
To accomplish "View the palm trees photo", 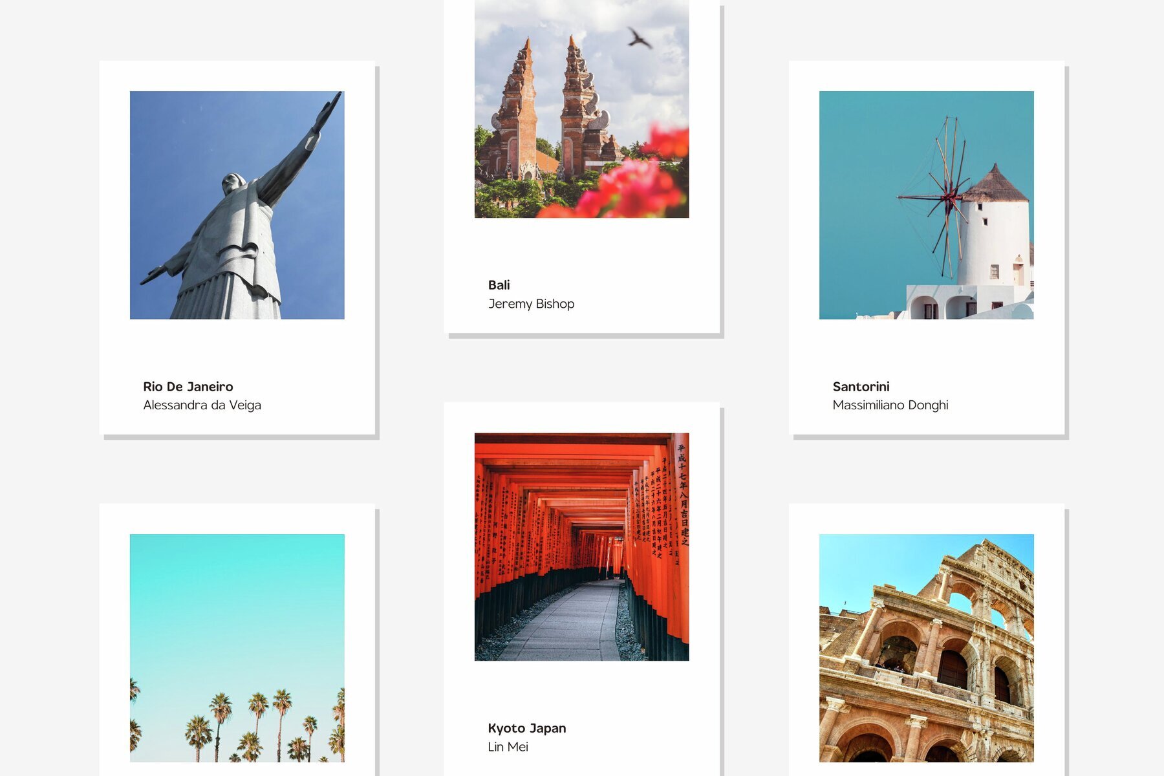I will pyautogui.click(x=237, y=647).
